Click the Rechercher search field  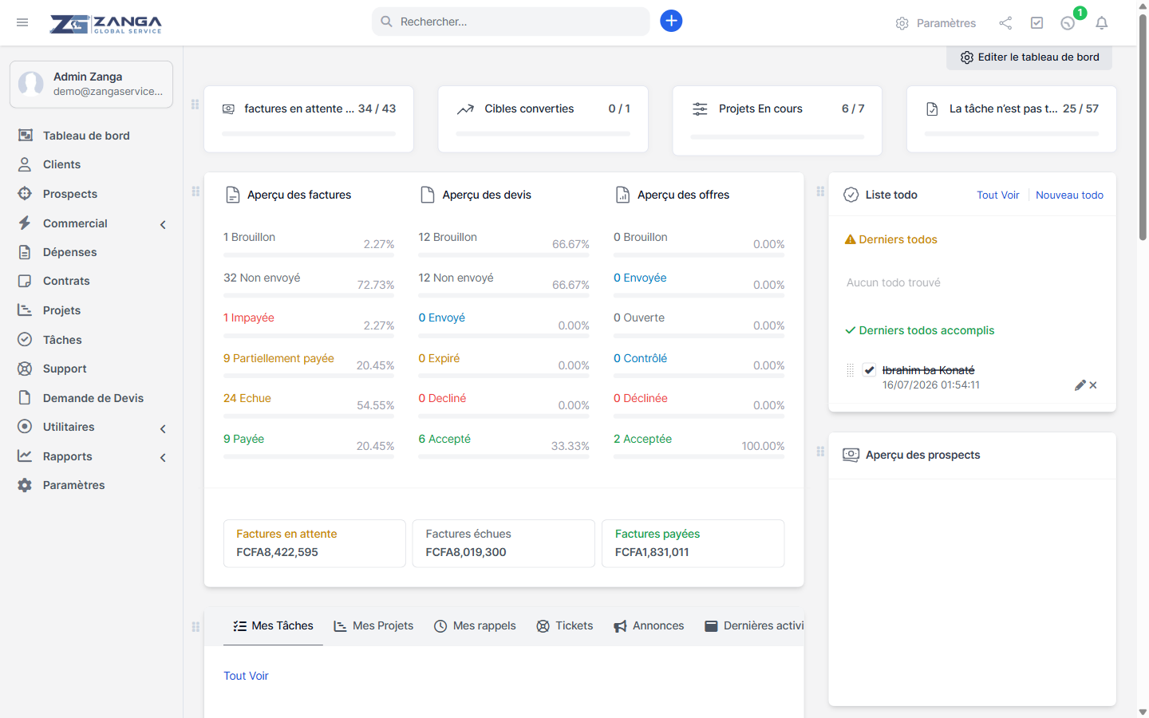[x=511, y=22]
